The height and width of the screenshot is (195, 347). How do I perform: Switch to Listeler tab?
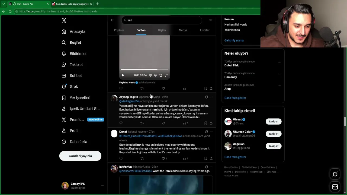(205, 30)
